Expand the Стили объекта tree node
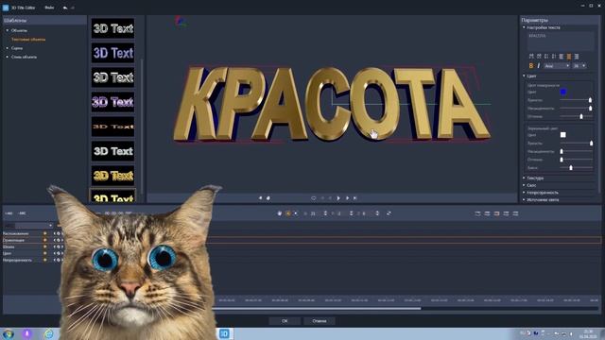The height and width of the screenshot is (340, 605). 8,57
